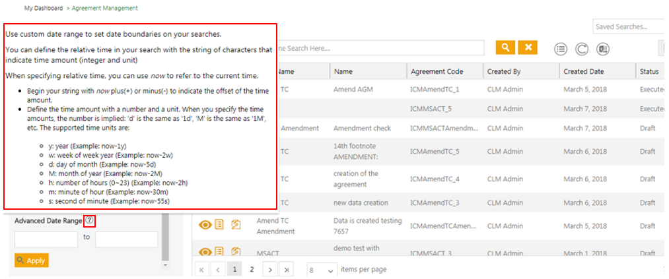
Task: Click document details icon in Amend TC Amendment row
Action: 219,226
